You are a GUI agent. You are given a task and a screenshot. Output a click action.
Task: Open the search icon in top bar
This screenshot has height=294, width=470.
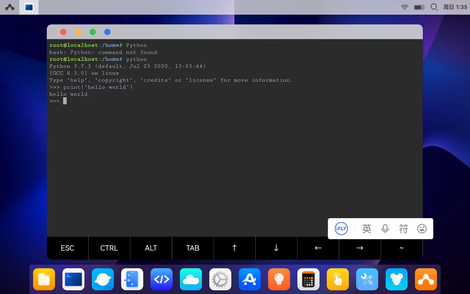434,7
